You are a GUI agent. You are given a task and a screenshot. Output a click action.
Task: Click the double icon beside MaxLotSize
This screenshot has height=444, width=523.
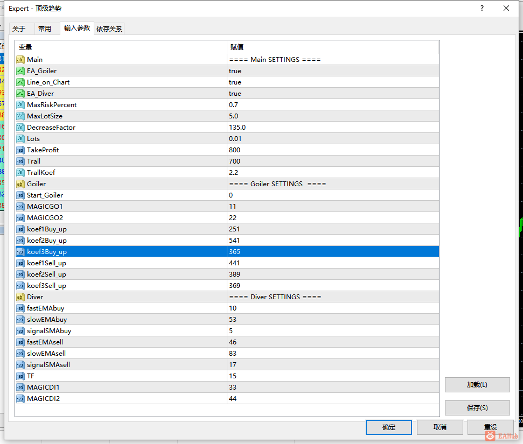(20, 116)
